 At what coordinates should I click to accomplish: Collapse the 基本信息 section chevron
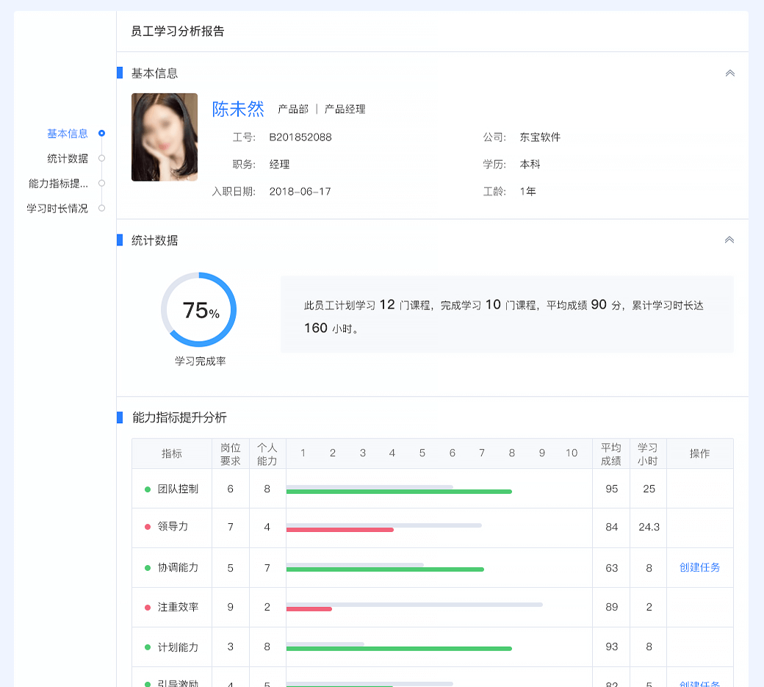pyautogui.click(x=729, y=73)
